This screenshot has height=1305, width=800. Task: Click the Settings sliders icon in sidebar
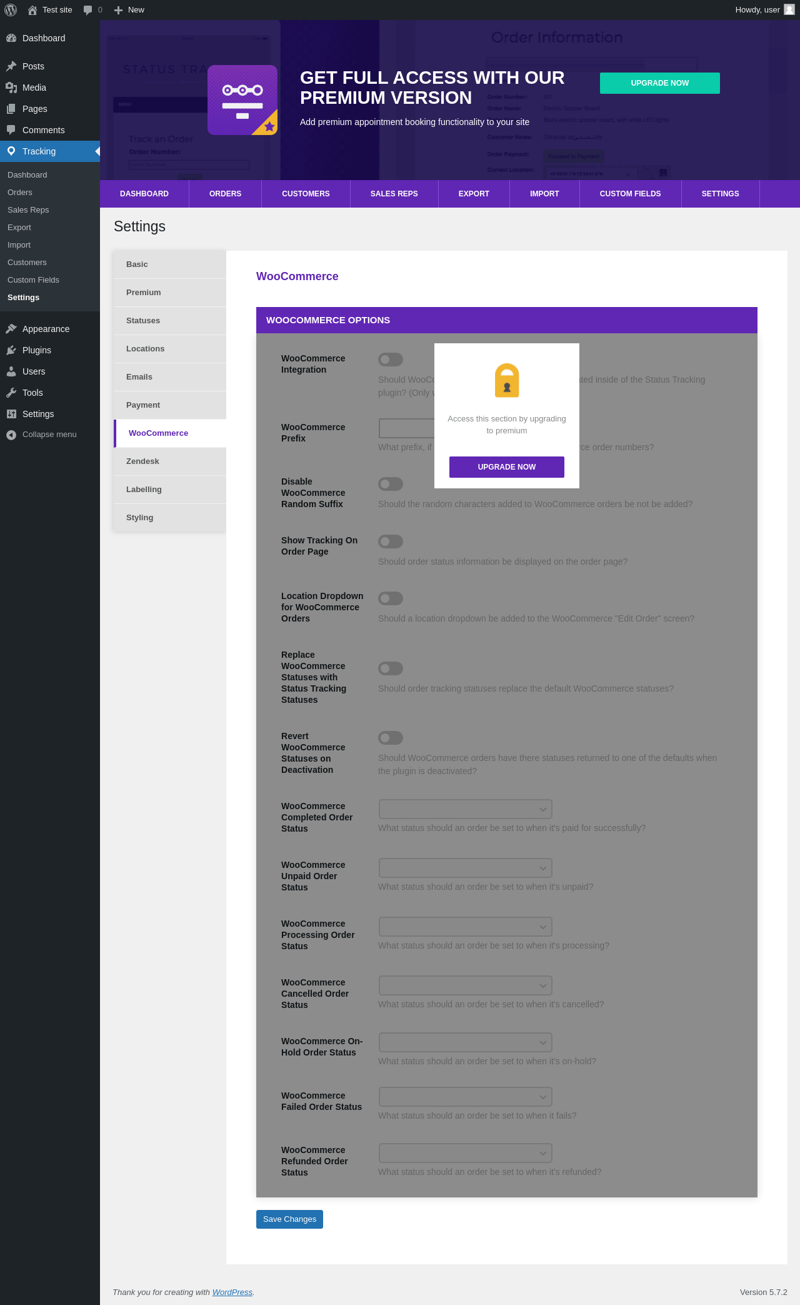(x=11, y=414)
